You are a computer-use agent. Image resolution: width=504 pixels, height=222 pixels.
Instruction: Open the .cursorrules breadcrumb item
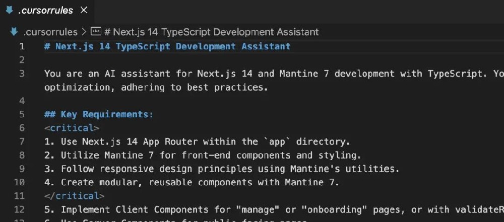click(x=50, y=32)
